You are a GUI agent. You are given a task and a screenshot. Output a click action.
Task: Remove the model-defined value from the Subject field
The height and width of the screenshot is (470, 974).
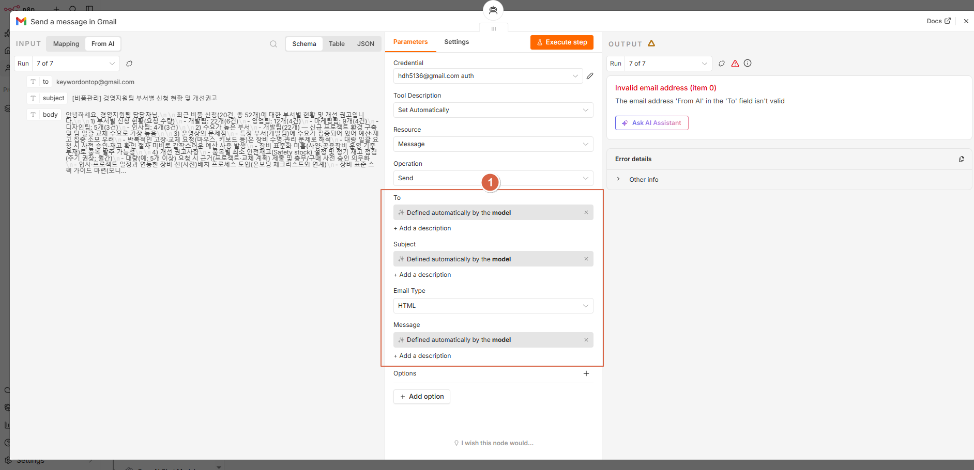[x=586, y=259]
